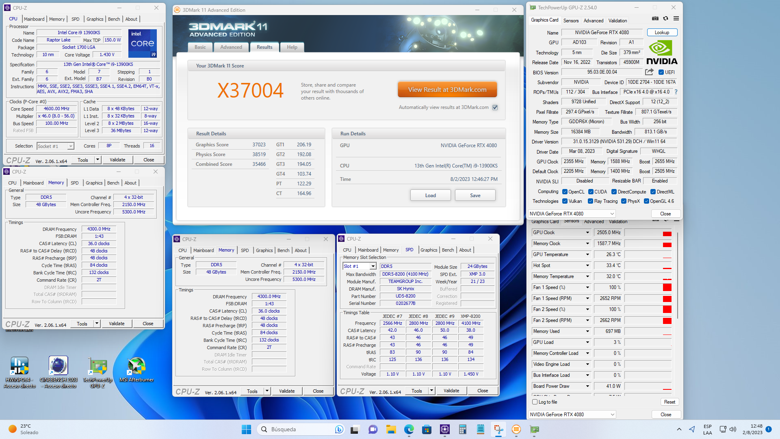Toggle the OpenCL checkbox
Viewport: 780px width, 439px height.
pyautogui.click(x=565, y=192)
